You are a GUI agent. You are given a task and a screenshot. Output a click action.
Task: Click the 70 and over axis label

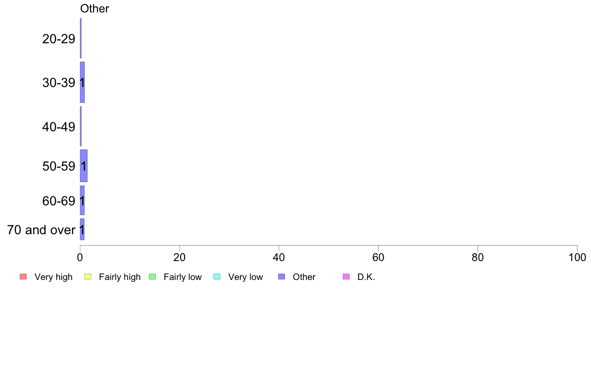click(x=41, y=230)
